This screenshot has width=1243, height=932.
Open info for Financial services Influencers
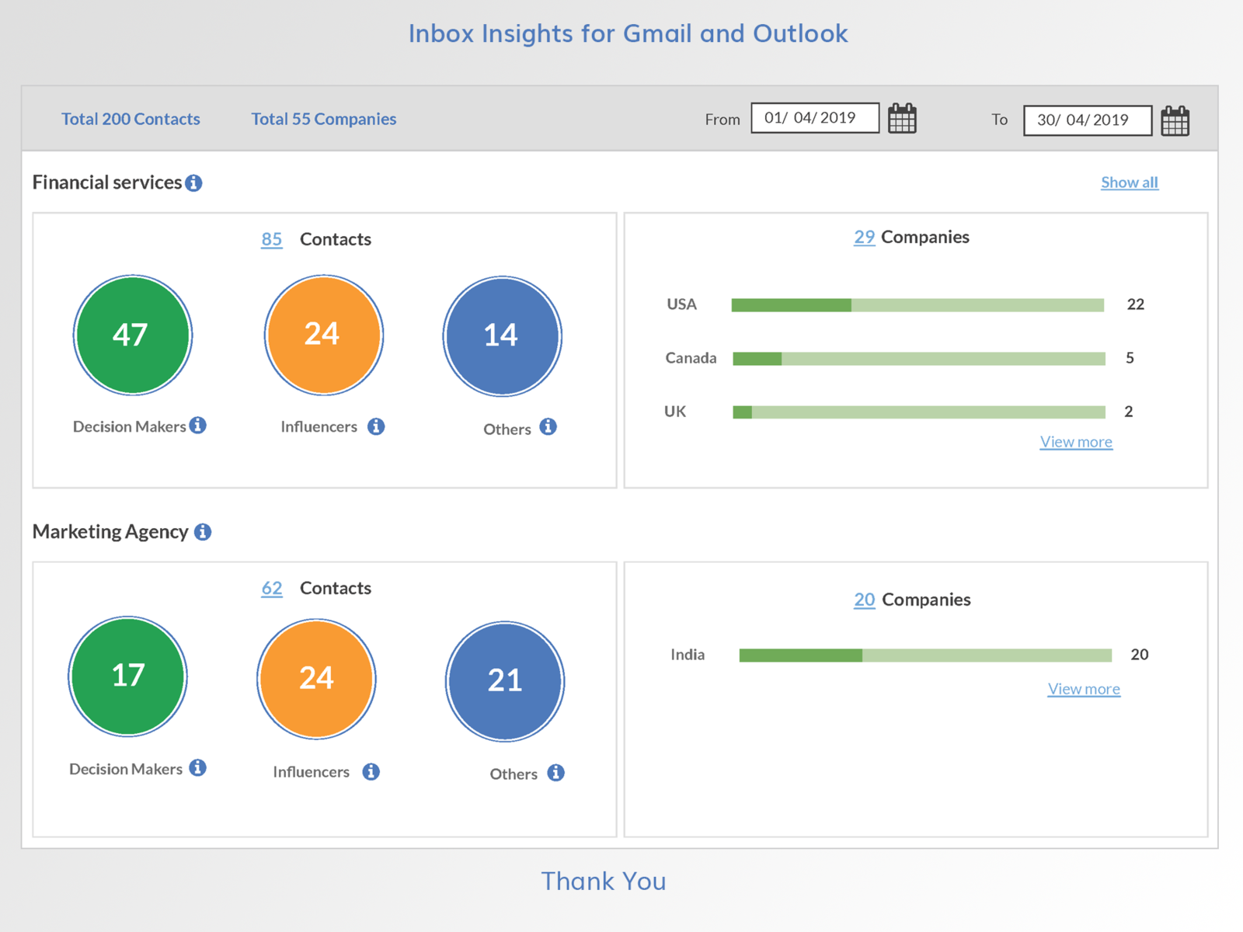pos(377,426)
